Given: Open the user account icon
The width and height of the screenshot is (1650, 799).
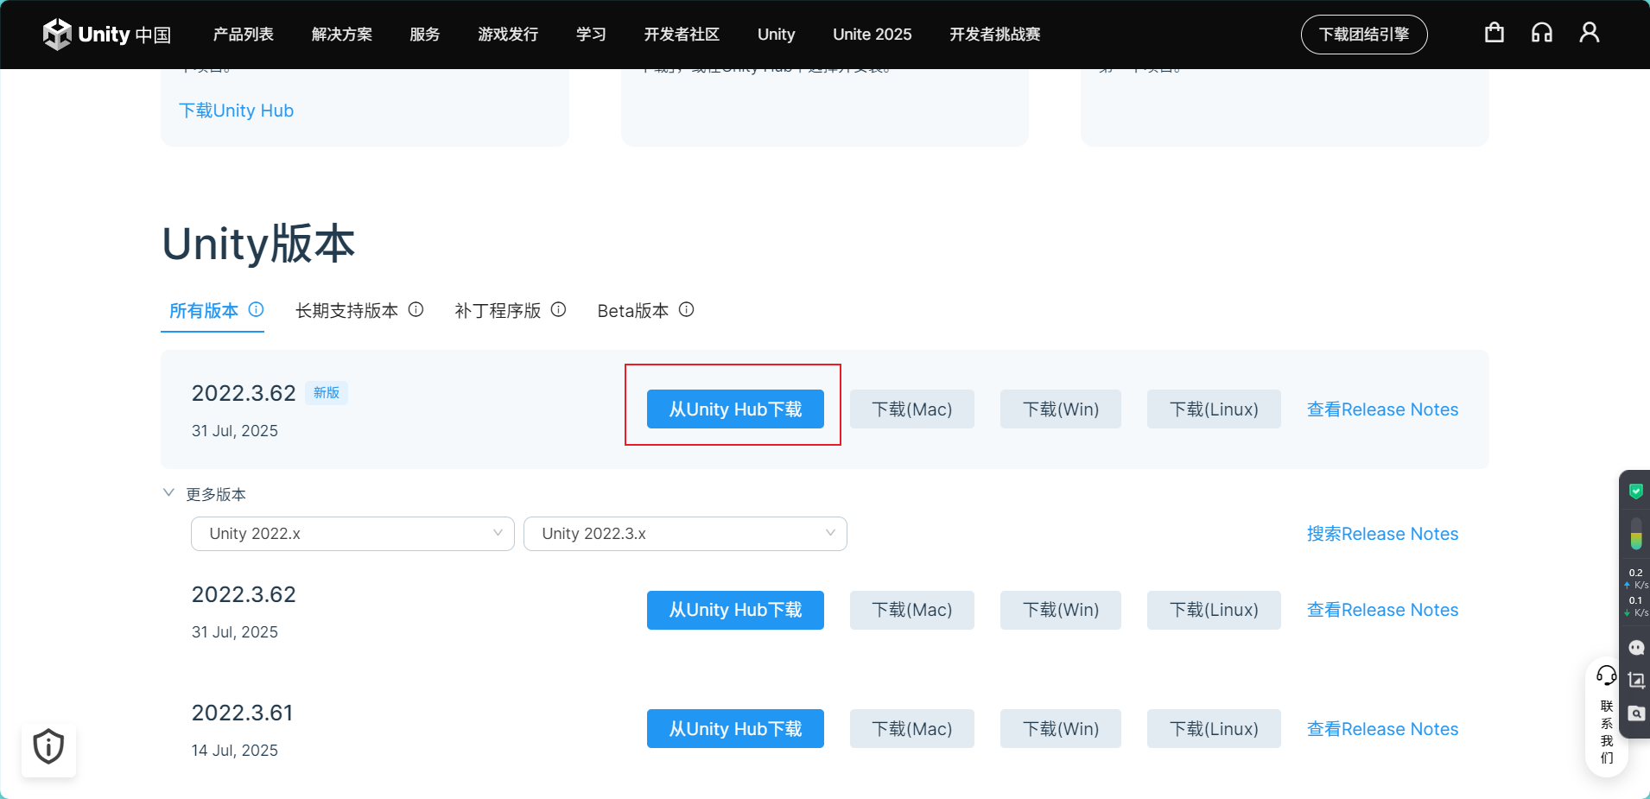Looking at the screenshot, I should click(x=1590, y=33).
